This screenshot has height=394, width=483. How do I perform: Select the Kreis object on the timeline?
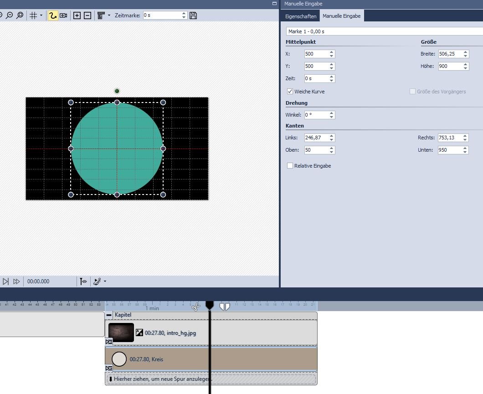coord(146,359)
